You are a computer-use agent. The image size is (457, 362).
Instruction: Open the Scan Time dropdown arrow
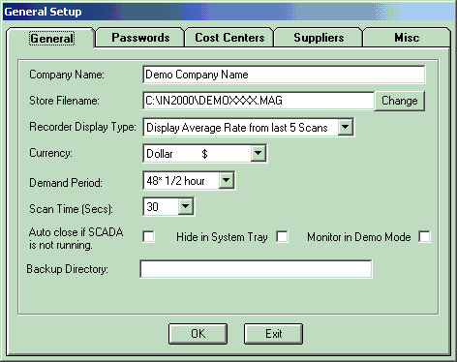point(186,206)
